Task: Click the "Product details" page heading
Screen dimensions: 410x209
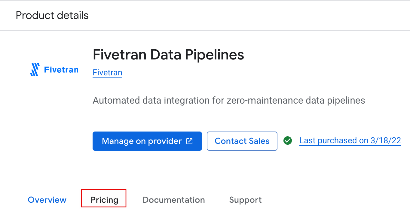Action: [52, 15]
